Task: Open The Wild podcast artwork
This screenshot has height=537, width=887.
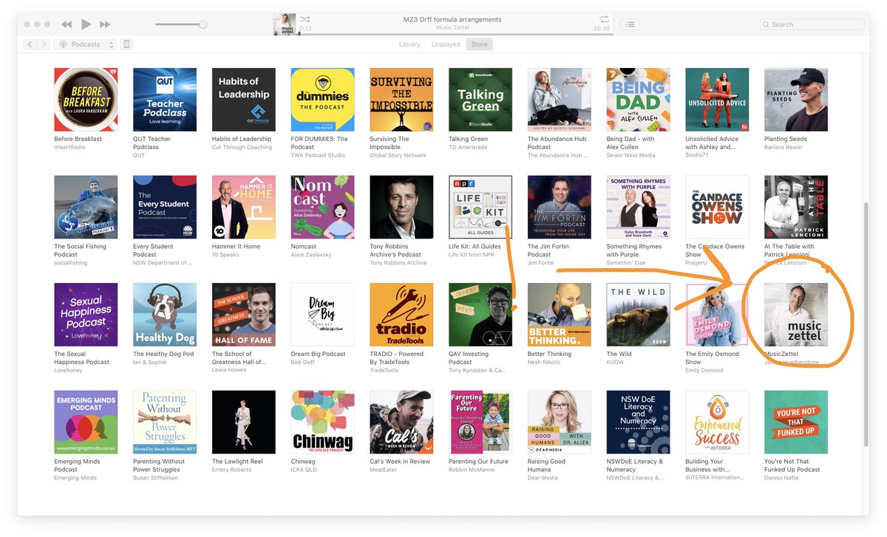Action: tap(639, 315)
